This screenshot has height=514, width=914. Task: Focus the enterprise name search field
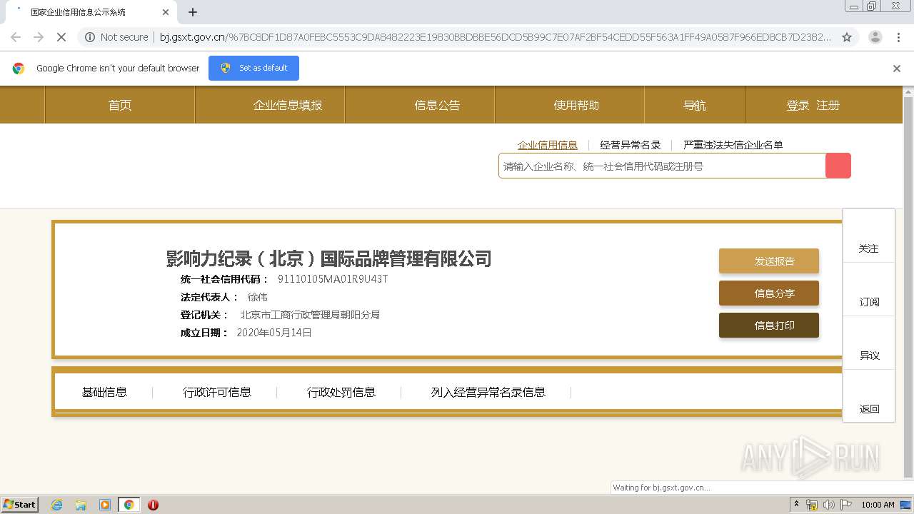(x=662, y=166)
